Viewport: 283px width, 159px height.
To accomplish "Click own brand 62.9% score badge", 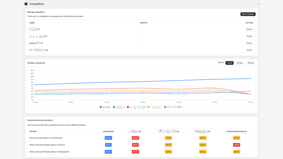I will (108, 138).
